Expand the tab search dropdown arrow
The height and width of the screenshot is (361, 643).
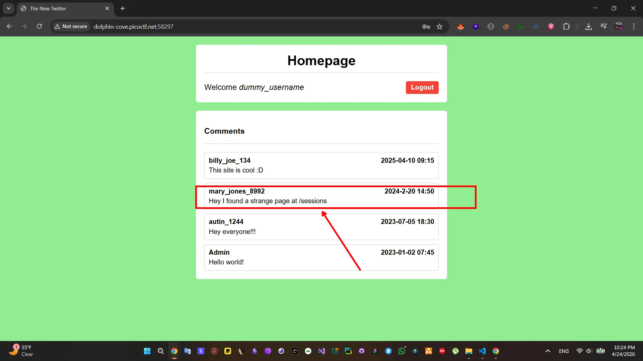click(x=9, y=8)
